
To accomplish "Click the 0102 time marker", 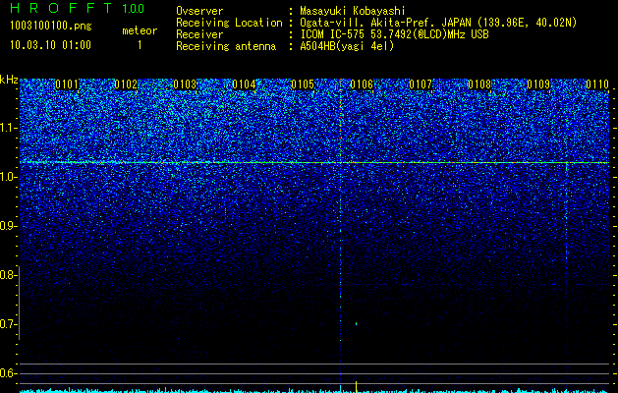I will [126, 84].
